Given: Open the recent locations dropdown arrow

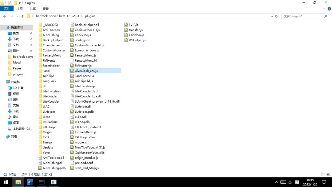Looking at the screenshot, I should point(17,16).
